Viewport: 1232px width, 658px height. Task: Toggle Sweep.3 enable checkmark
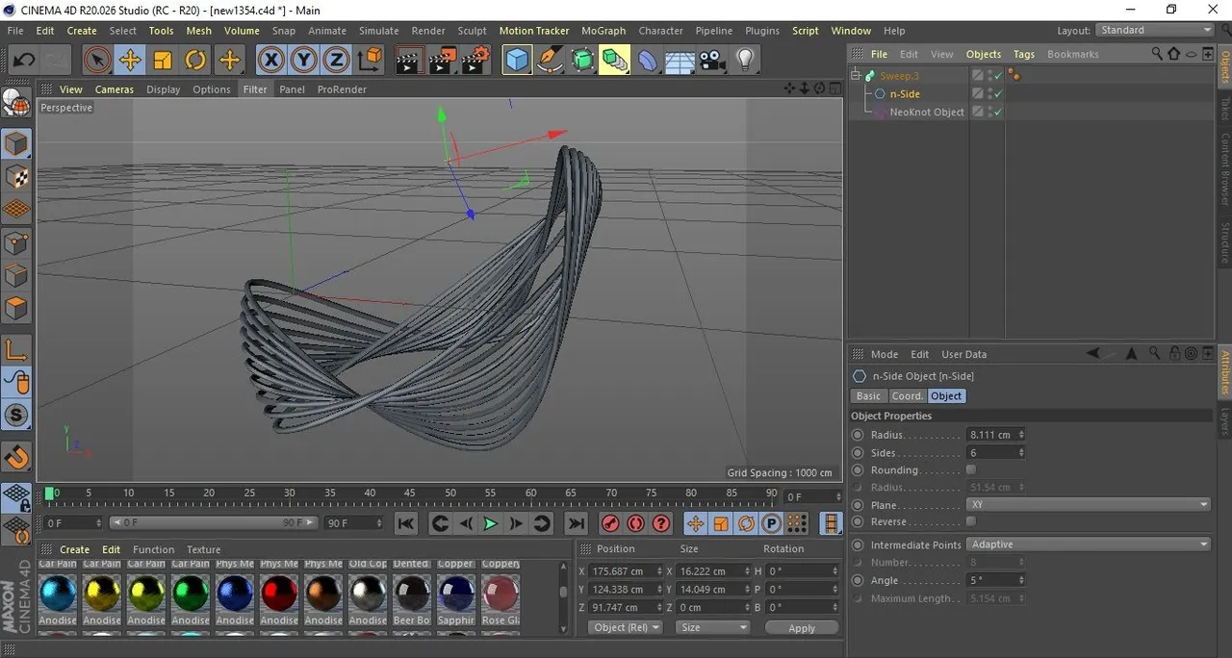click(x=998, y=75)
